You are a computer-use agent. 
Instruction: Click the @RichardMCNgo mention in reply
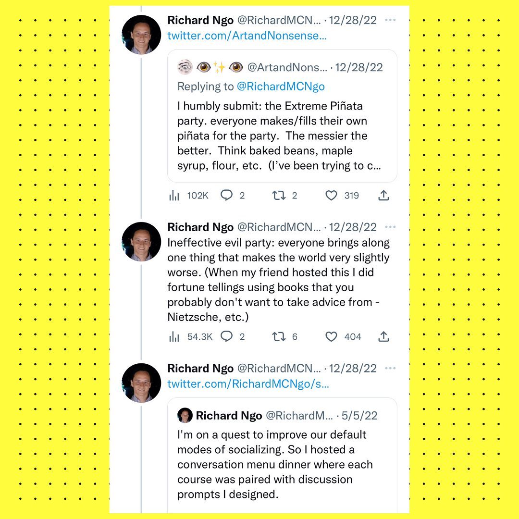pos(281,86)
